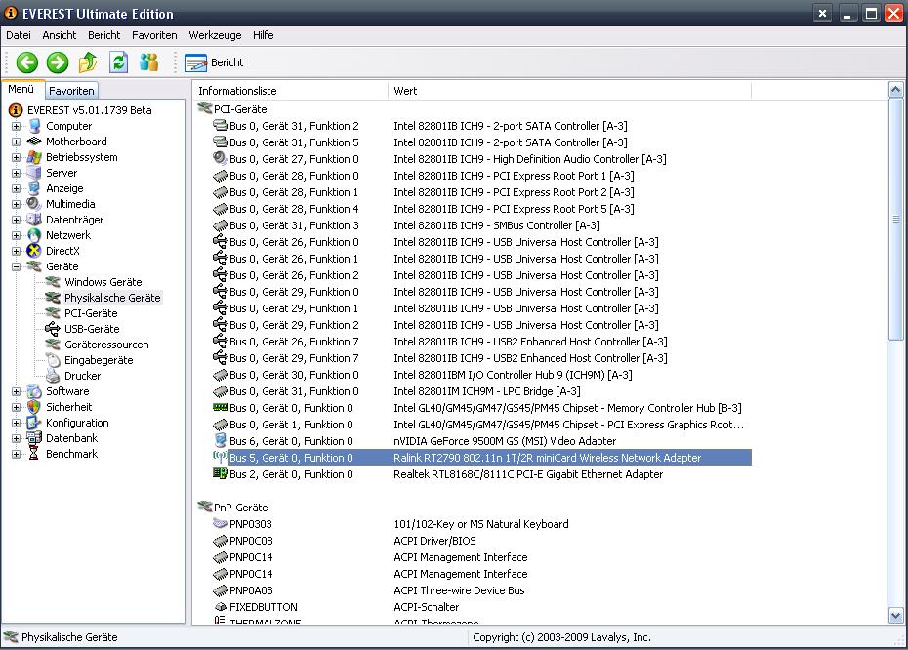Select Intel 82801IM ICH9M - LPC Bridge value

click(x=487, y=391)
